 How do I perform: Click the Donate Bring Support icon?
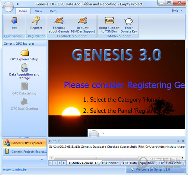pyautogui.click(x=109, y=20)
